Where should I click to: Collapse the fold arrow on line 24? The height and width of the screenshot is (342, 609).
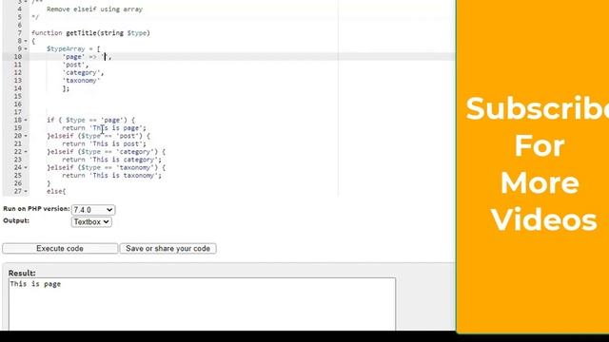26,168
